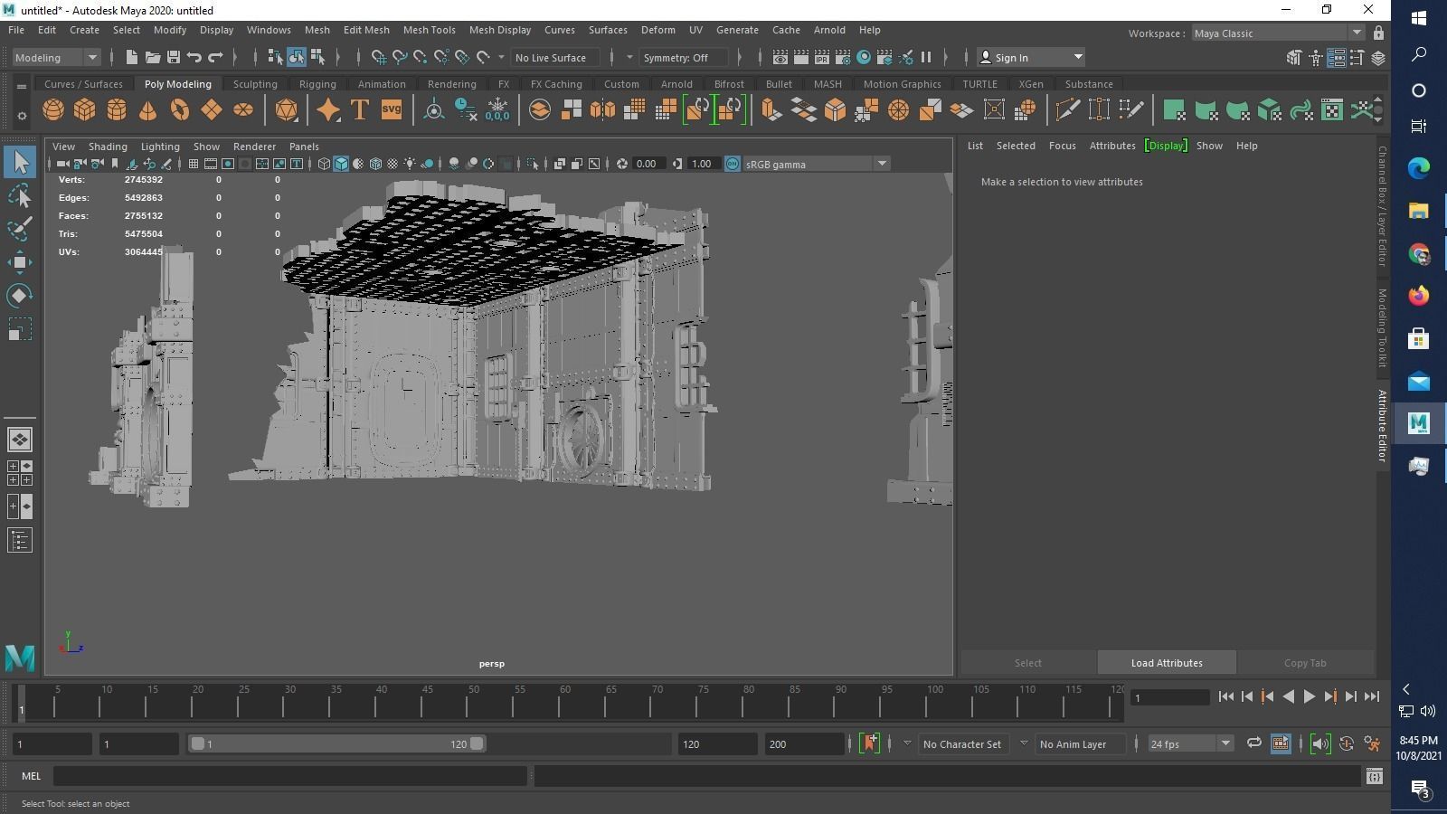Open the Mesh Tools menu
This screenshot has height=814, width=1447.
(x=429, y=30)
